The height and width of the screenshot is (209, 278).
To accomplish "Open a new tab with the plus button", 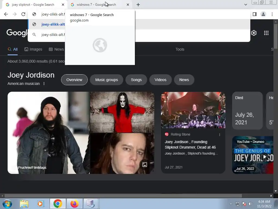I will 138,5.
